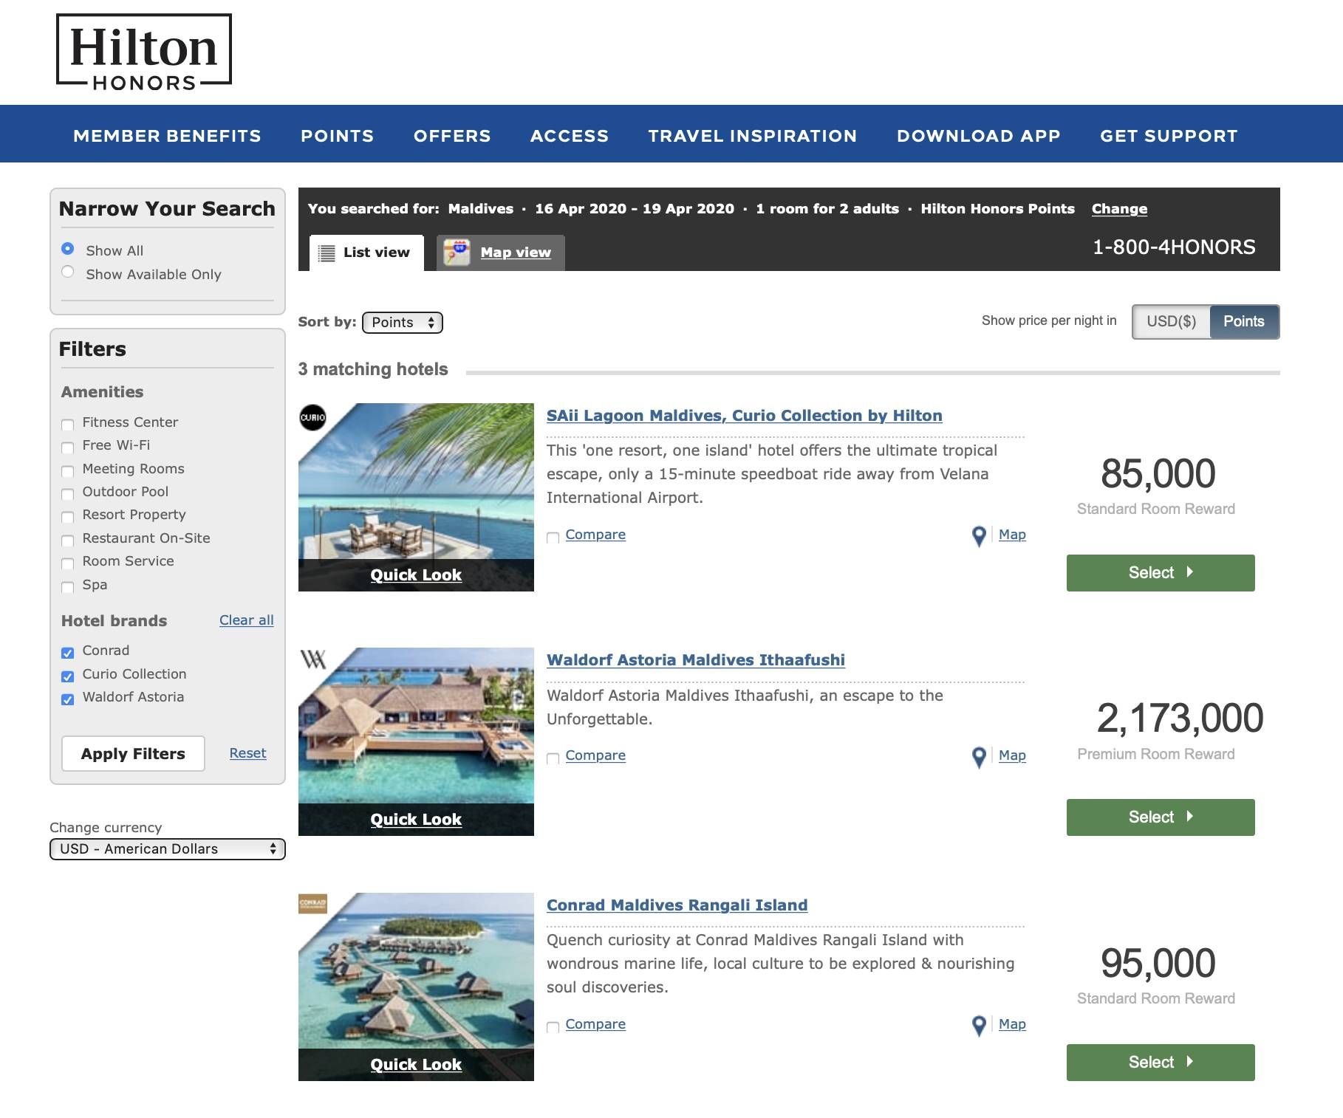The width and height of the screenshot is (1343, 1118).
Task: Click the map pin icon for SAii Lagoon Maldives
Action: [979, 535]
